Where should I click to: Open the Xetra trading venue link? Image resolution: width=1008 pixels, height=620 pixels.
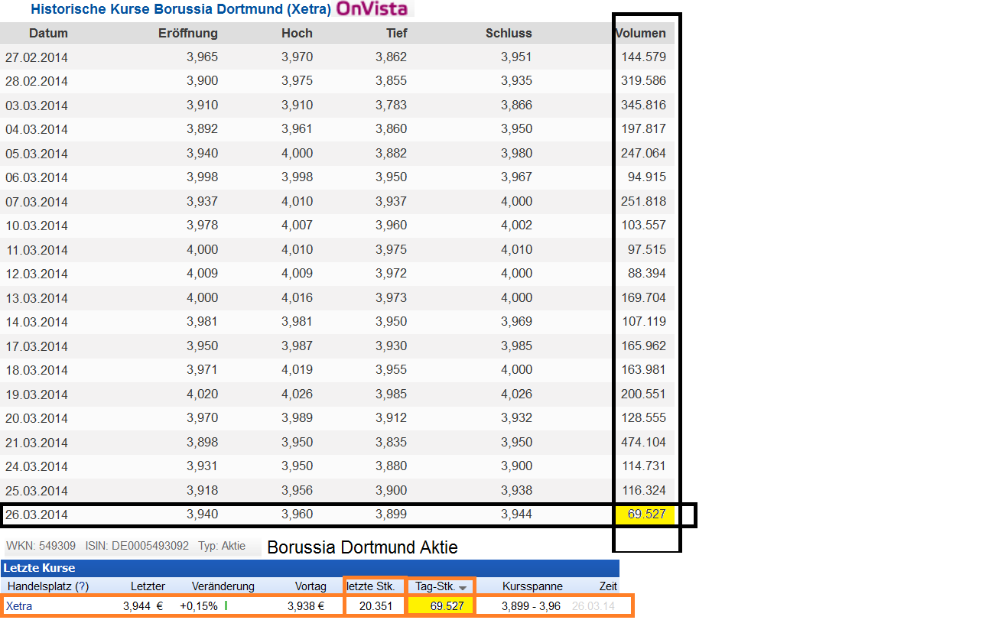tap(19, 606)
